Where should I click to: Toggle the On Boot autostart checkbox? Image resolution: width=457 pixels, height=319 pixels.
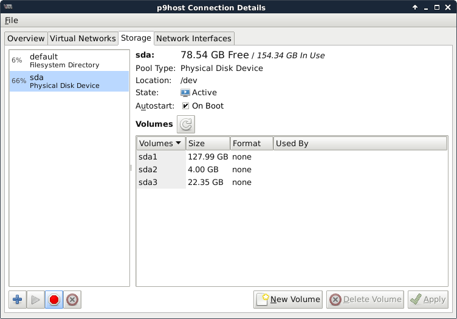[x=185, y=106]
